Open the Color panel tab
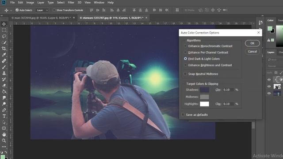Screen dimensions: 283x159 (x=270, y=20)
